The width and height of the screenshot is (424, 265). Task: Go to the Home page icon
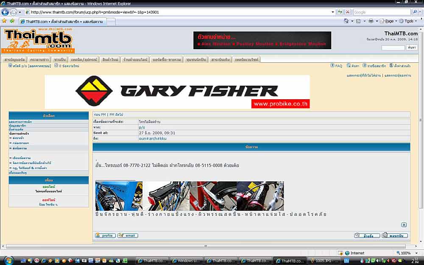346,21
